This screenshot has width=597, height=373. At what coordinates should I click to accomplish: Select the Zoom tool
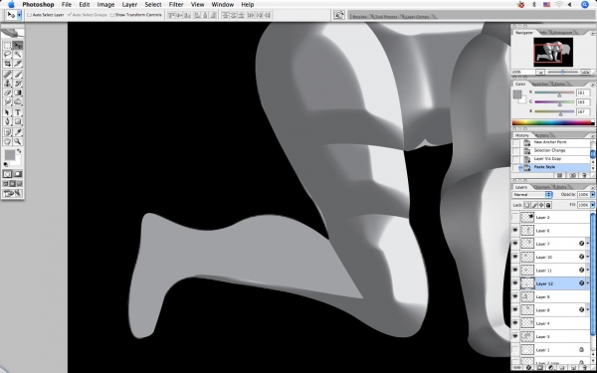[x=18, y=141]
